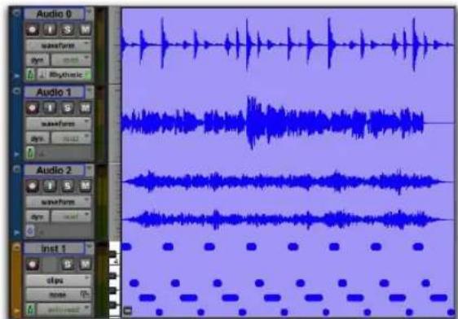Solo the Audio 2 track
The height and width of the screenshot is (319, 458).
[68, 186]
